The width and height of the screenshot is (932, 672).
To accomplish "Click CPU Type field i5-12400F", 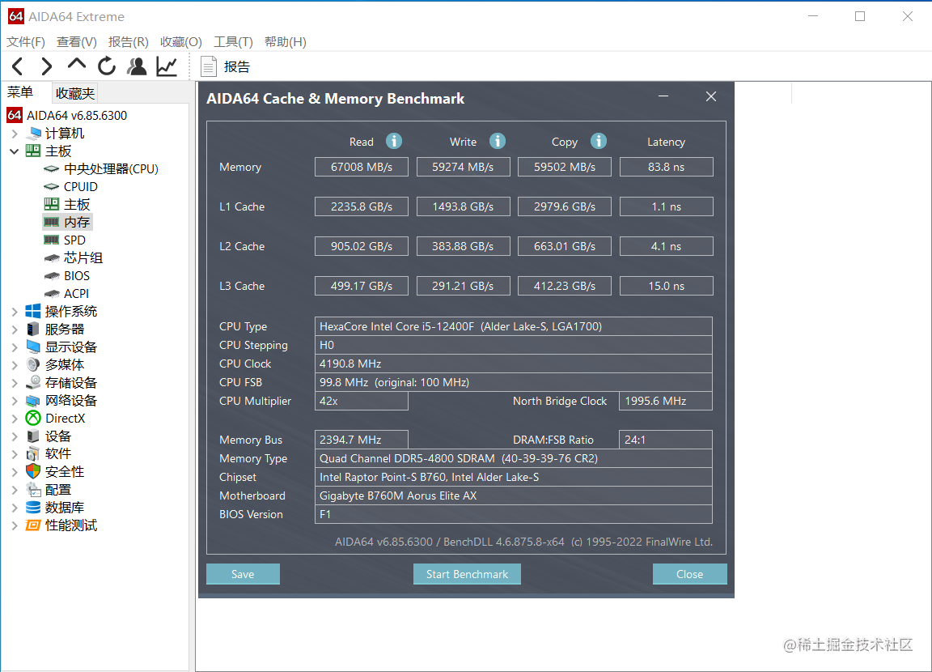I will tap(514, 326).
